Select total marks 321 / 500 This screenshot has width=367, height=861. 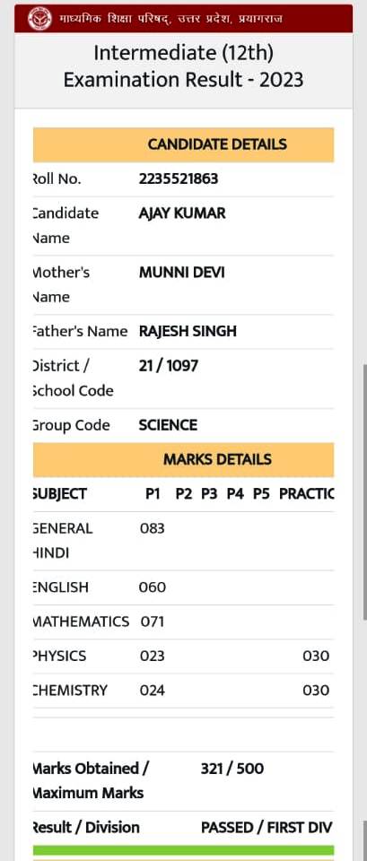pos(232,769)
